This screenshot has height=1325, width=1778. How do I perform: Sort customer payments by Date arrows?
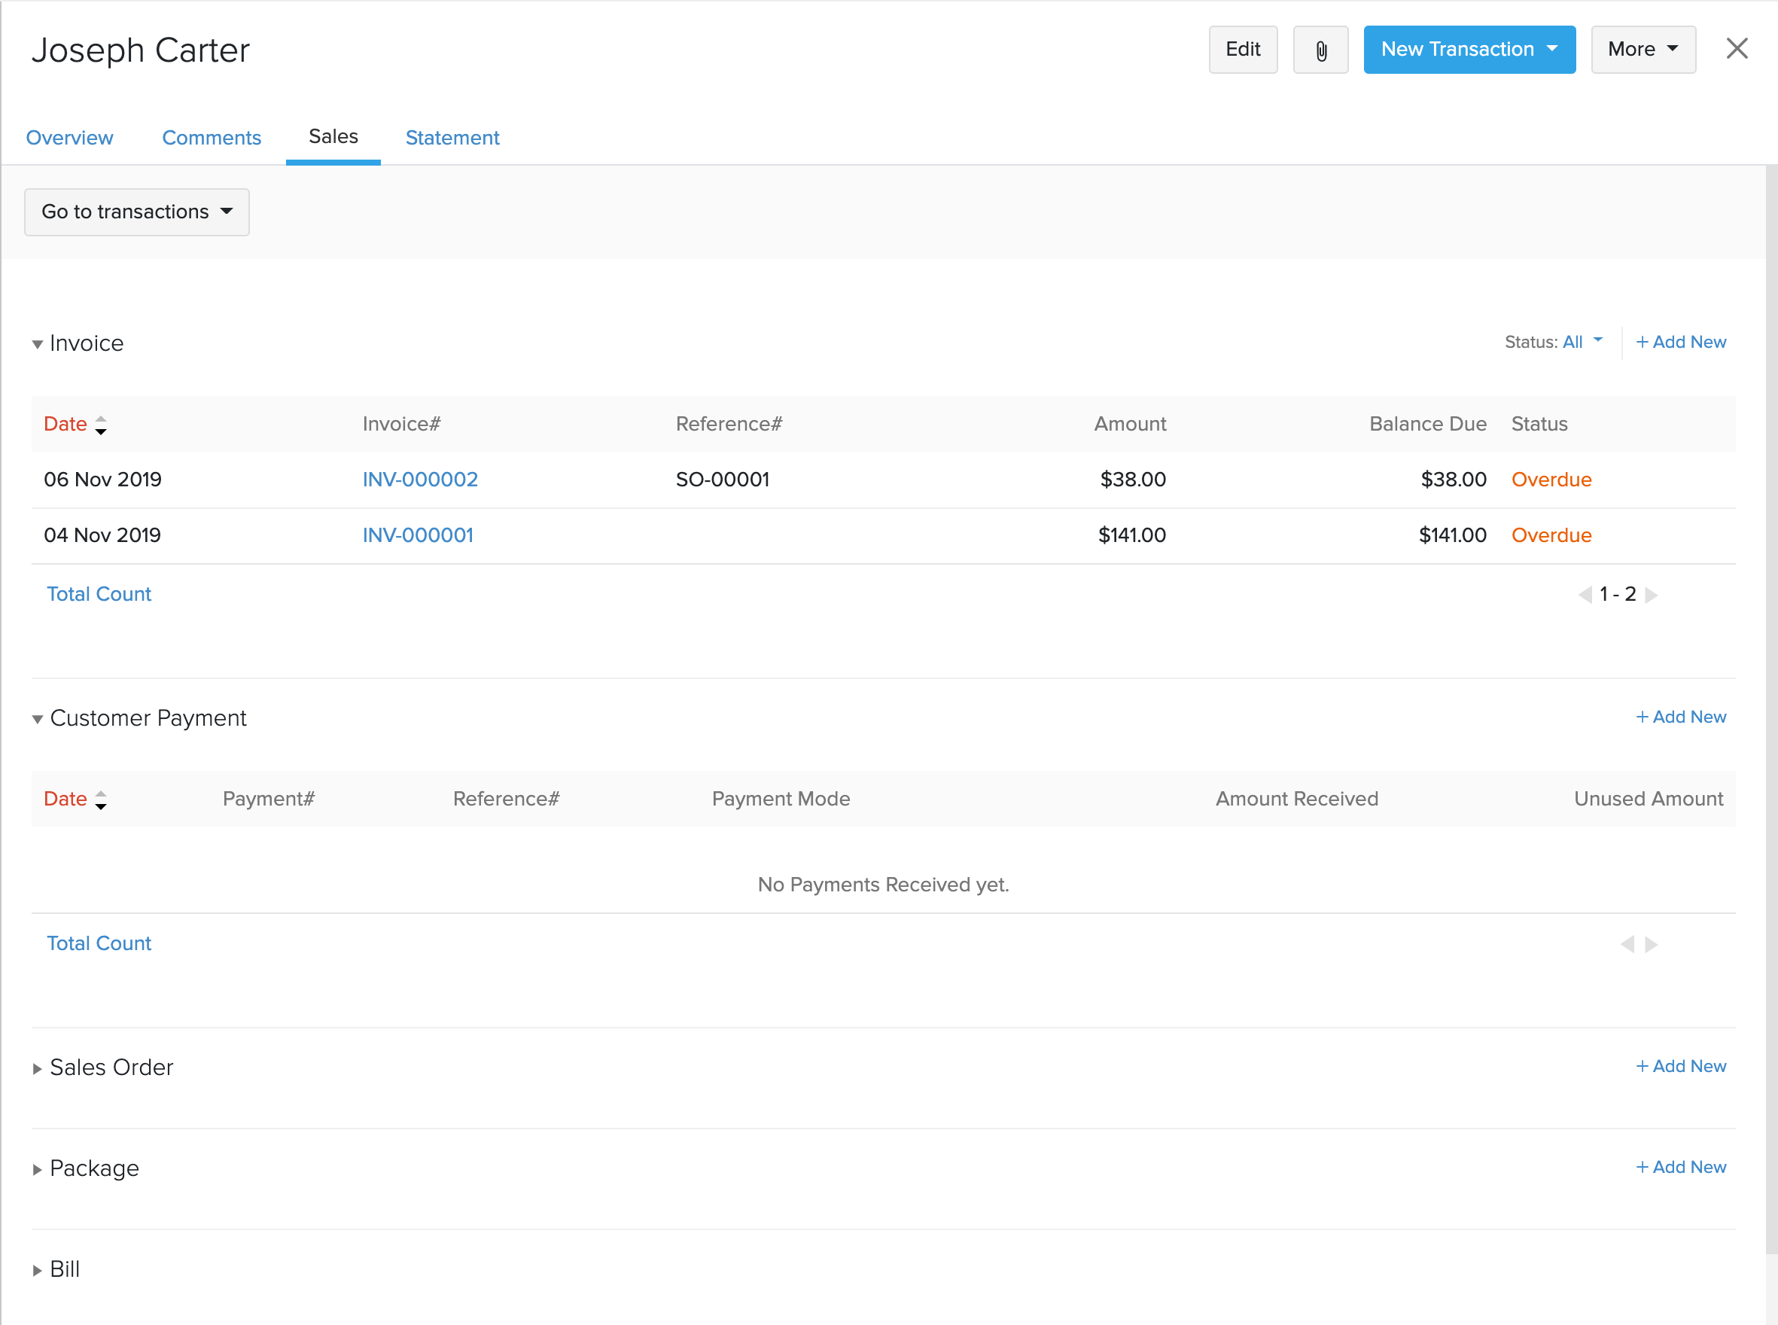100,800
